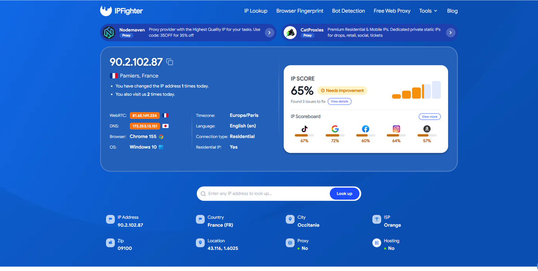Click the Chrome 155 browser text
The image size is (538, 271).
point(143,136)
